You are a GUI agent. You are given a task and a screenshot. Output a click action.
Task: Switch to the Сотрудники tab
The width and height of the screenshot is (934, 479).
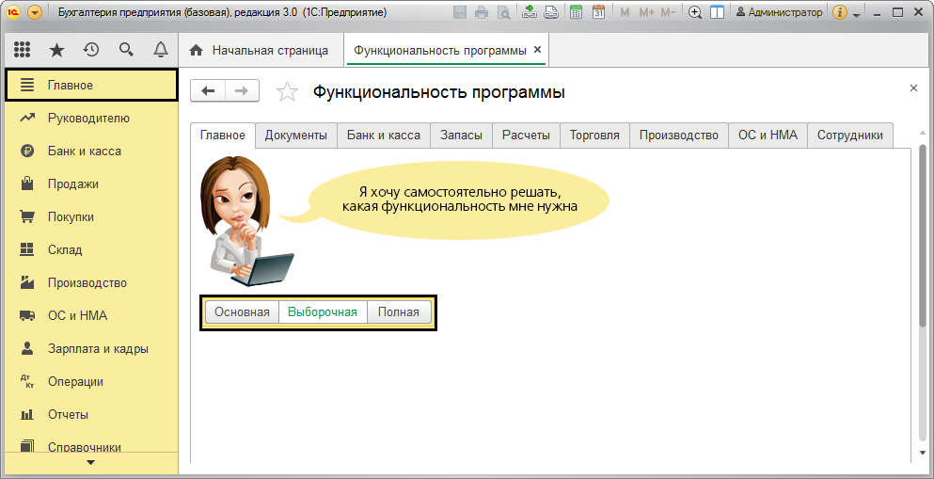tap(850, 136)
